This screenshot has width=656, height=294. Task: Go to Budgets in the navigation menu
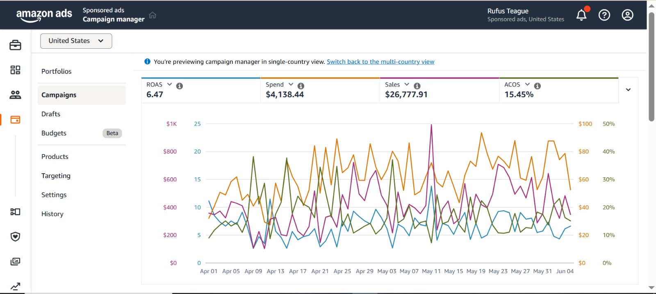coord(54,133)
